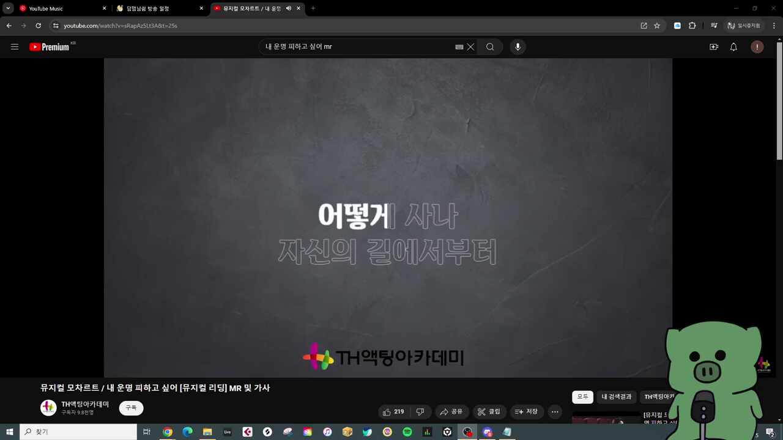Open the on-screen keyboard in search box

point(459,47)
